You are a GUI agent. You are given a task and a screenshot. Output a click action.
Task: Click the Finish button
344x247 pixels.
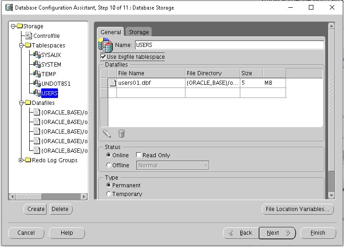click(x=318, y=233)
